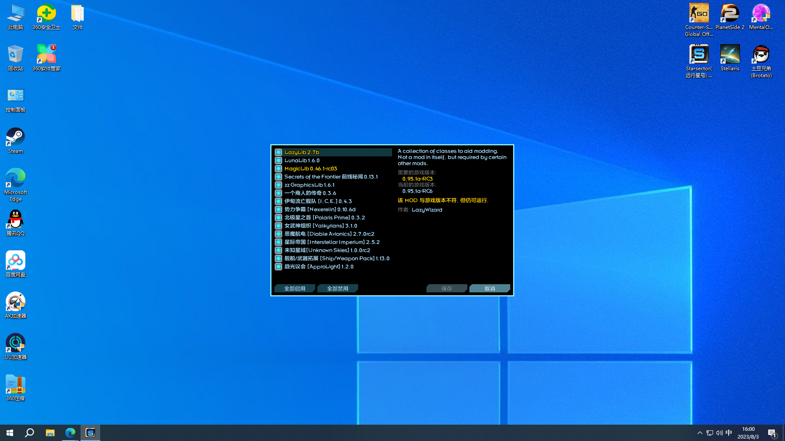Toggle the LazyLib 2.7b mod checkbox
This screenshot has height=441, width=785.
[x=278, y=152]
